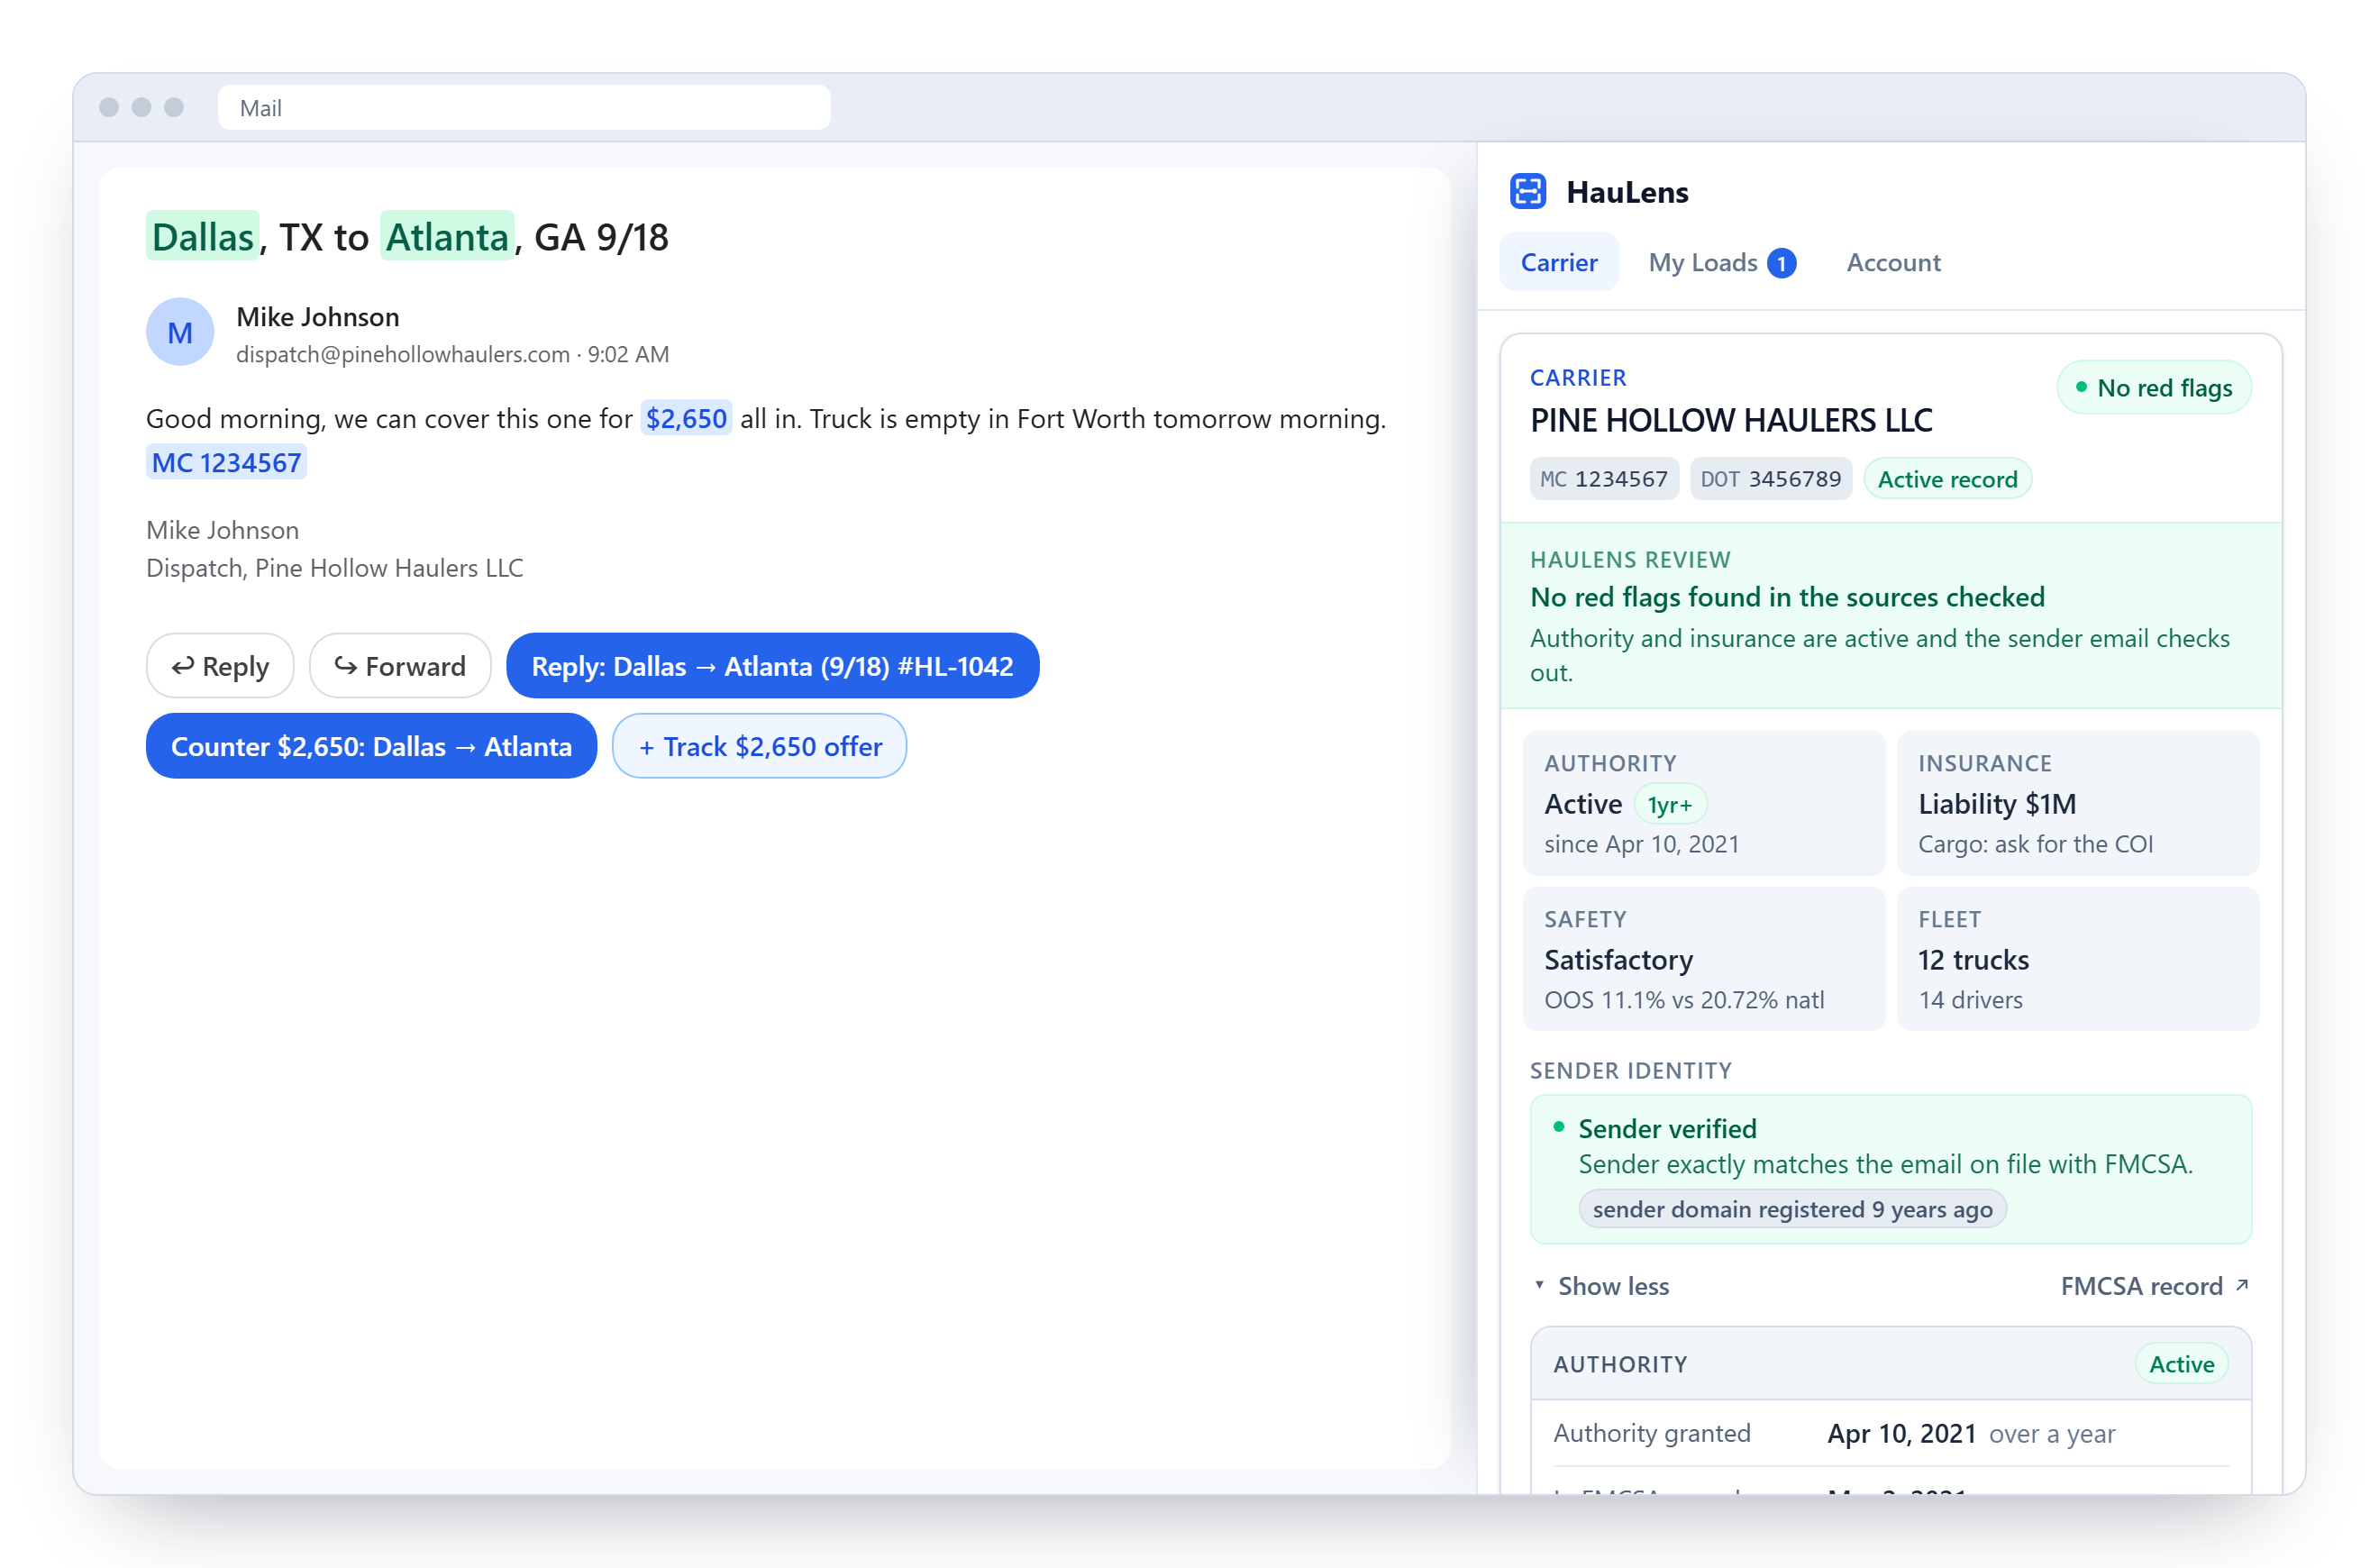Click 'No red flags found in the sources checked'
Viewport: 2379px width, 1568px height.
pos(1787,597)
